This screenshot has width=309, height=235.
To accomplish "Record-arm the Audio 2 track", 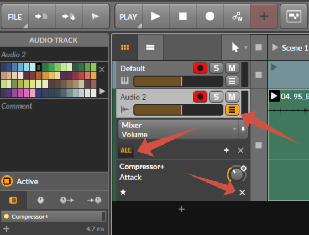I will point(200,97).
